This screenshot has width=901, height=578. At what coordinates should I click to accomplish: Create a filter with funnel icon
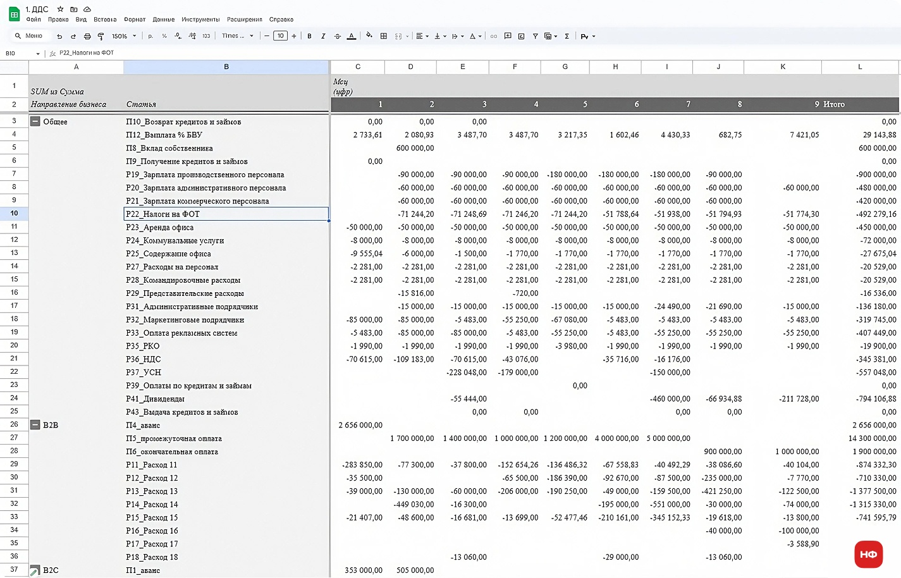tap(535, 36)
